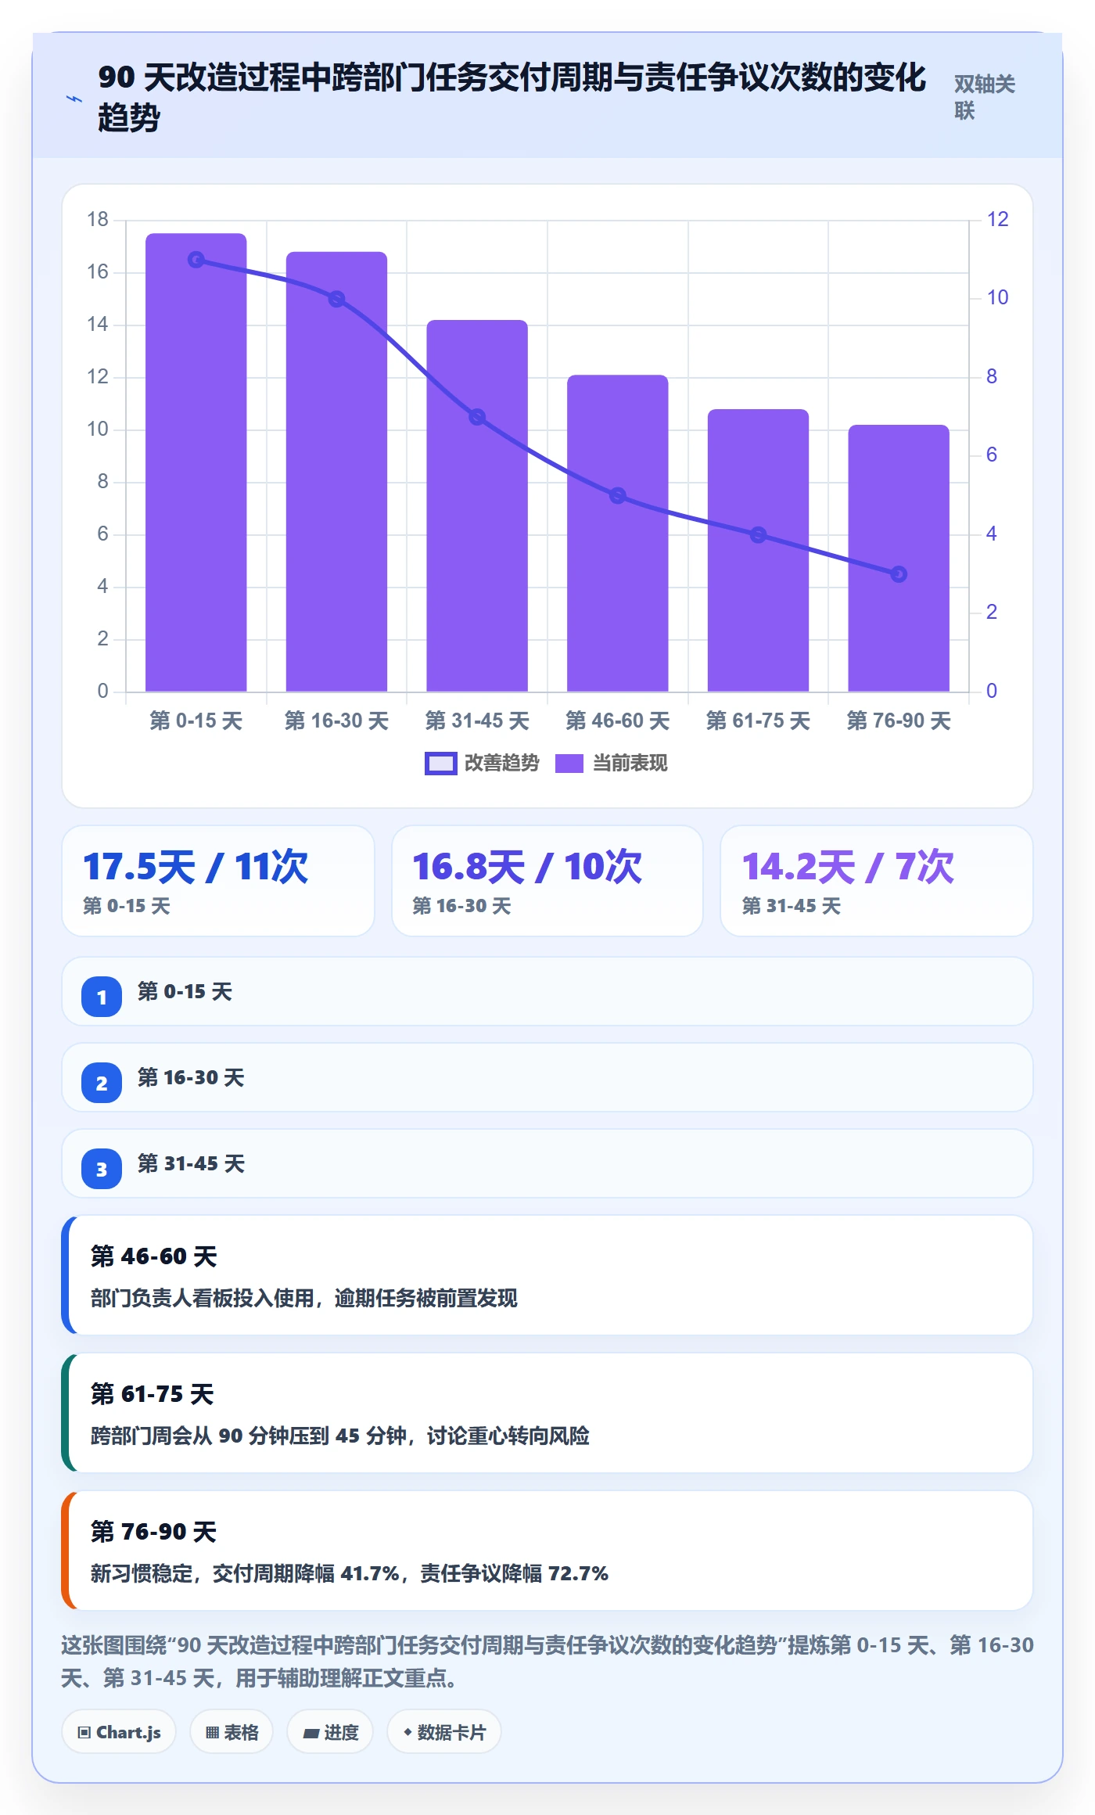Click the bar for 第 0-15 天
1095x1815 pixels.
point(196,462)
